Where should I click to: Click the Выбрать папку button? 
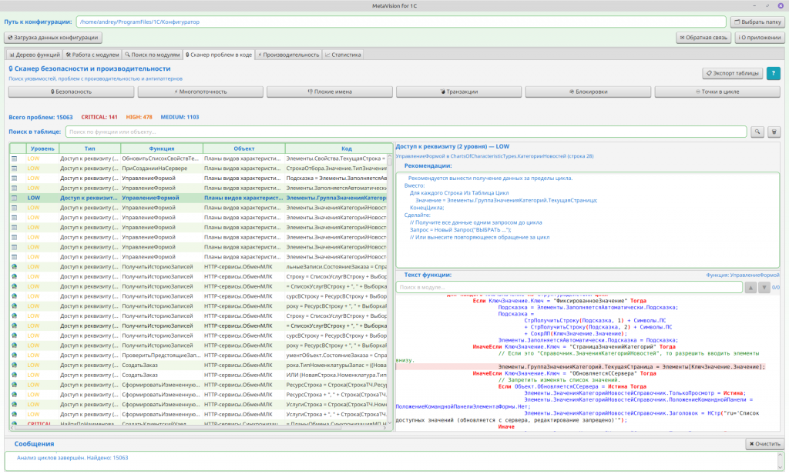(757, 22)
